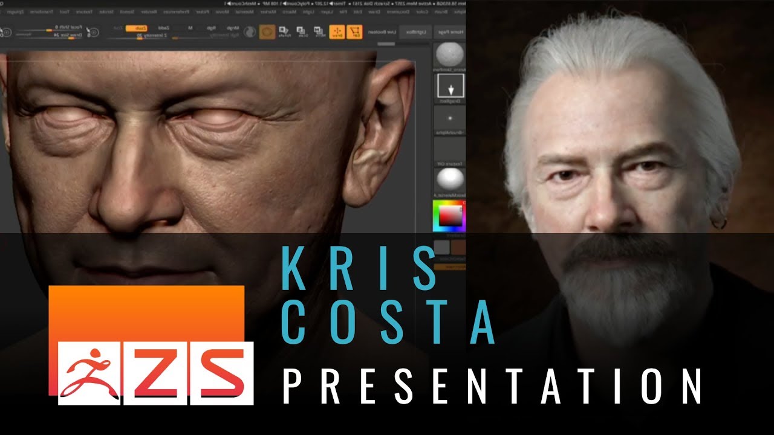This screenshot has width=774, height=435.
Task: Open the File menu
Action: [343, 11]
